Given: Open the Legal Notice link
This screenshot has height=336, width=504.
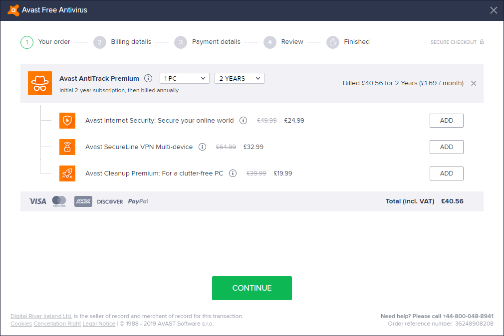Looking at the screenshot, I should 99,324.
